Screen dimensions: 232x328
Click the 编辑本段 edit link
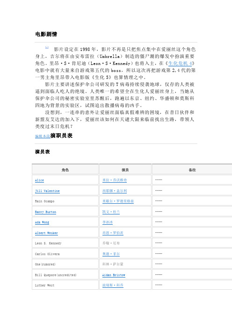click(x=43, y=136)
